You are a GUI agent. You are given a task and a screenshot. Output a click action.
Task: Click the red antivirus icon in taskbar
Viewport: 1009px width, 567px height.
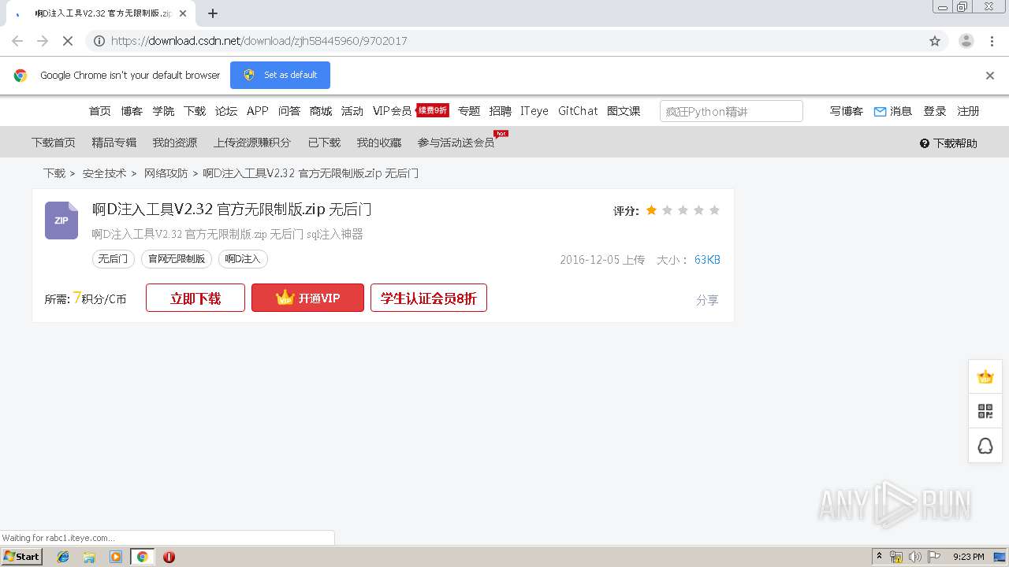pyautogui.click(x=169, y=557)
